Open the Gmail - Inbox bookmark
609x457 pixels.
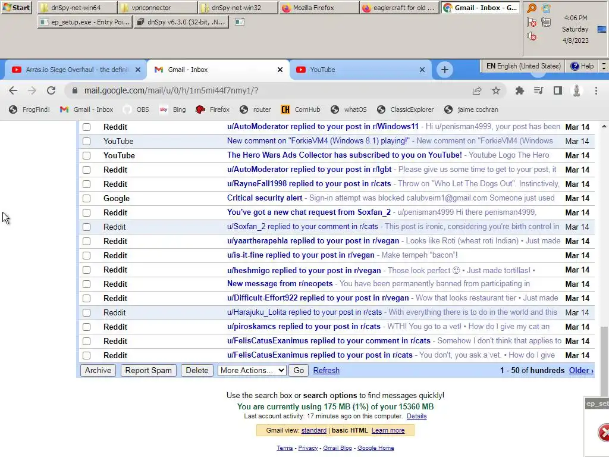point(86,109)
